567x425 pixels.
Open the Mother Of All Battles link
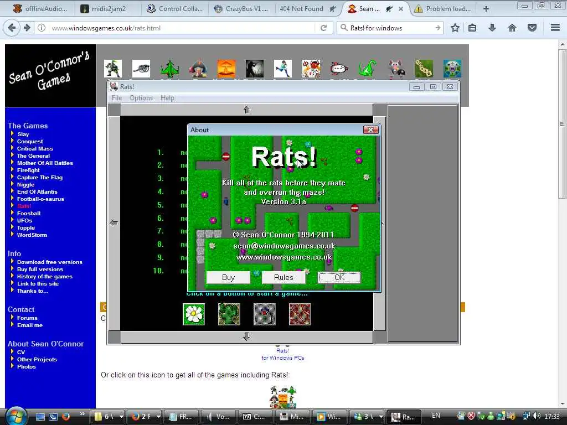tap(45, 163)
